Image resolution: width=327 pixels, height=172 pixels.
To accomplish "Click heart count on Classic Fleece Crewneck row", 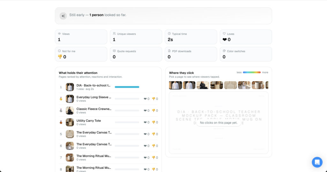I will [x=147, y=111].
